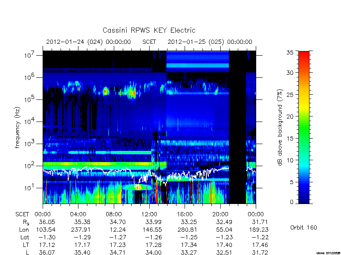Click the "frequency (Hz)" axis label
341x255 pixels.
[17, 127]
